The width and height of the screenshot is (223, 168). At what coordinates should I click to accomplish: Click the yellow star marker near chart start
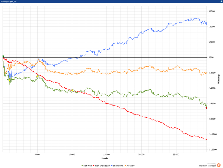pyautogui.click(x=10, y=80)
